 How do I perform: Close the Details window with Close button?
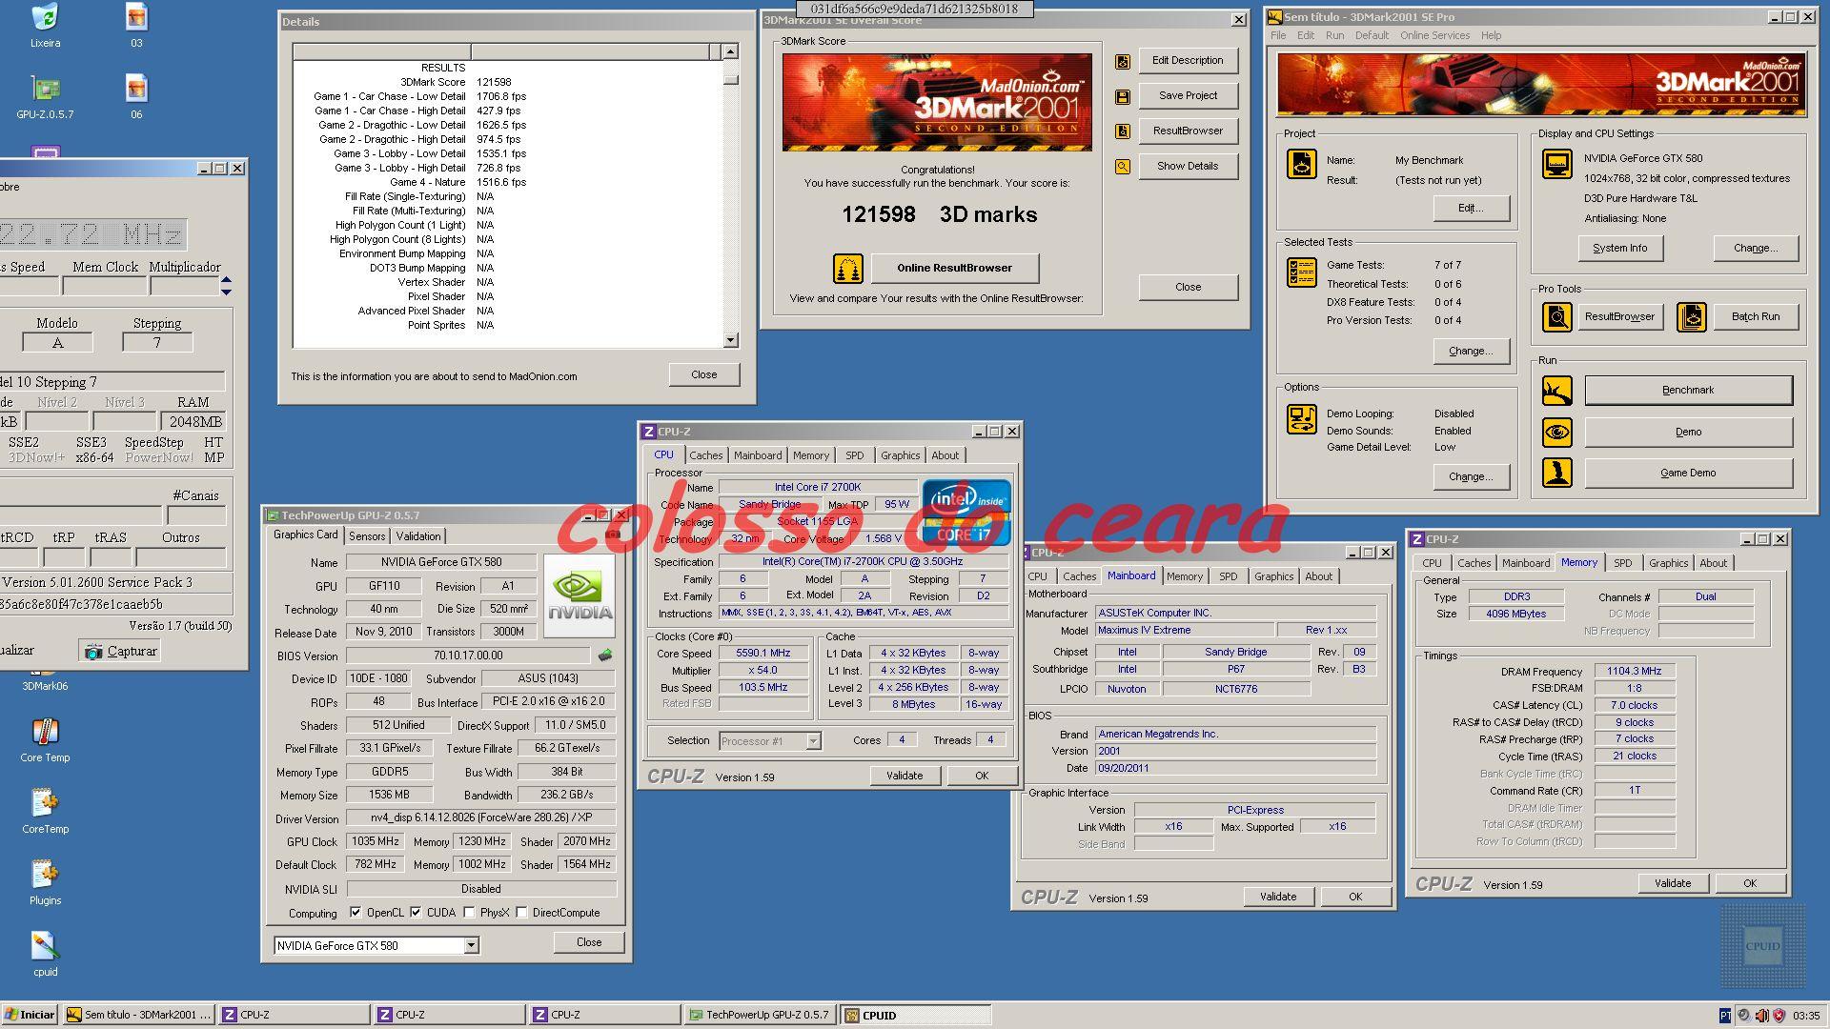(703, 375)
